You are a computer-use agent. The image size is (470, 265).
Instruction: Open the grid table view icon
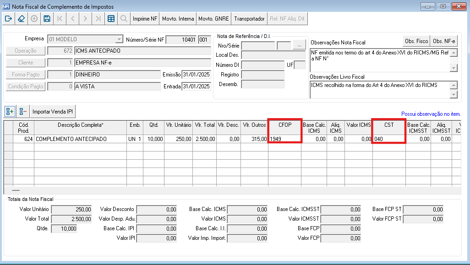pos(111,19)
